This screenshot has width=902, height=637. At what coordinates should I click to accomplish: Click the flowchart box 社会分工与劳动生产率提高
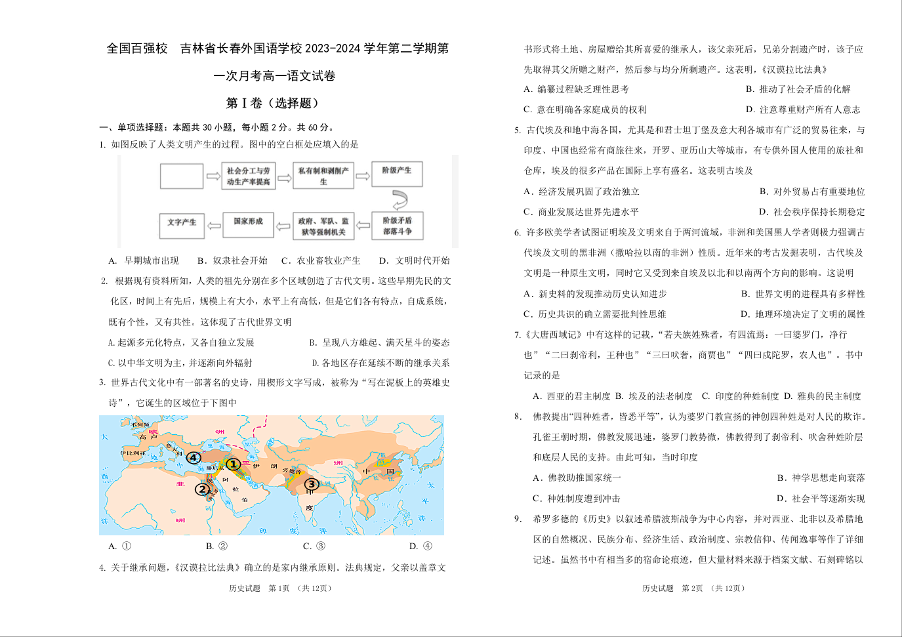click(248, 176)
